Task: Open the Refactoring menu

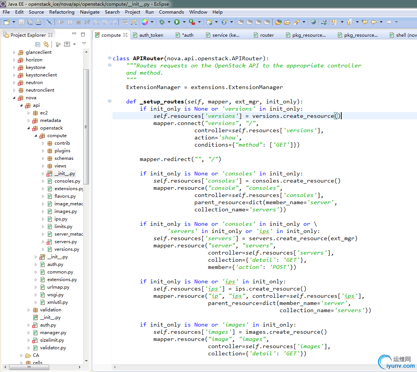Action: pyautogui.click(x=62, y=12)
